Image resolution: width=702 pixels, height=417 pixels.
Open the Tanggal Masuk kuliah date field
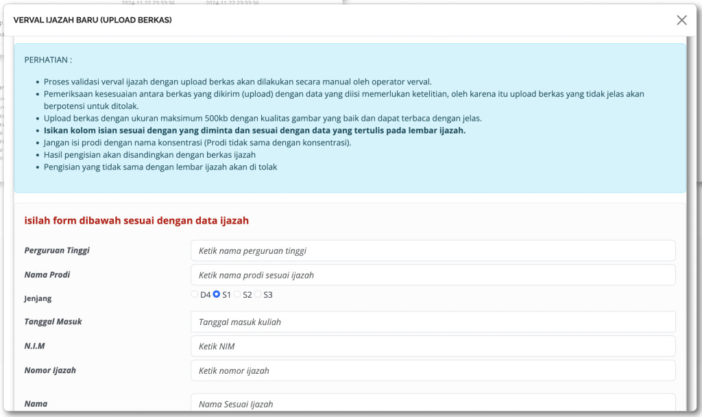click(433, 322)
